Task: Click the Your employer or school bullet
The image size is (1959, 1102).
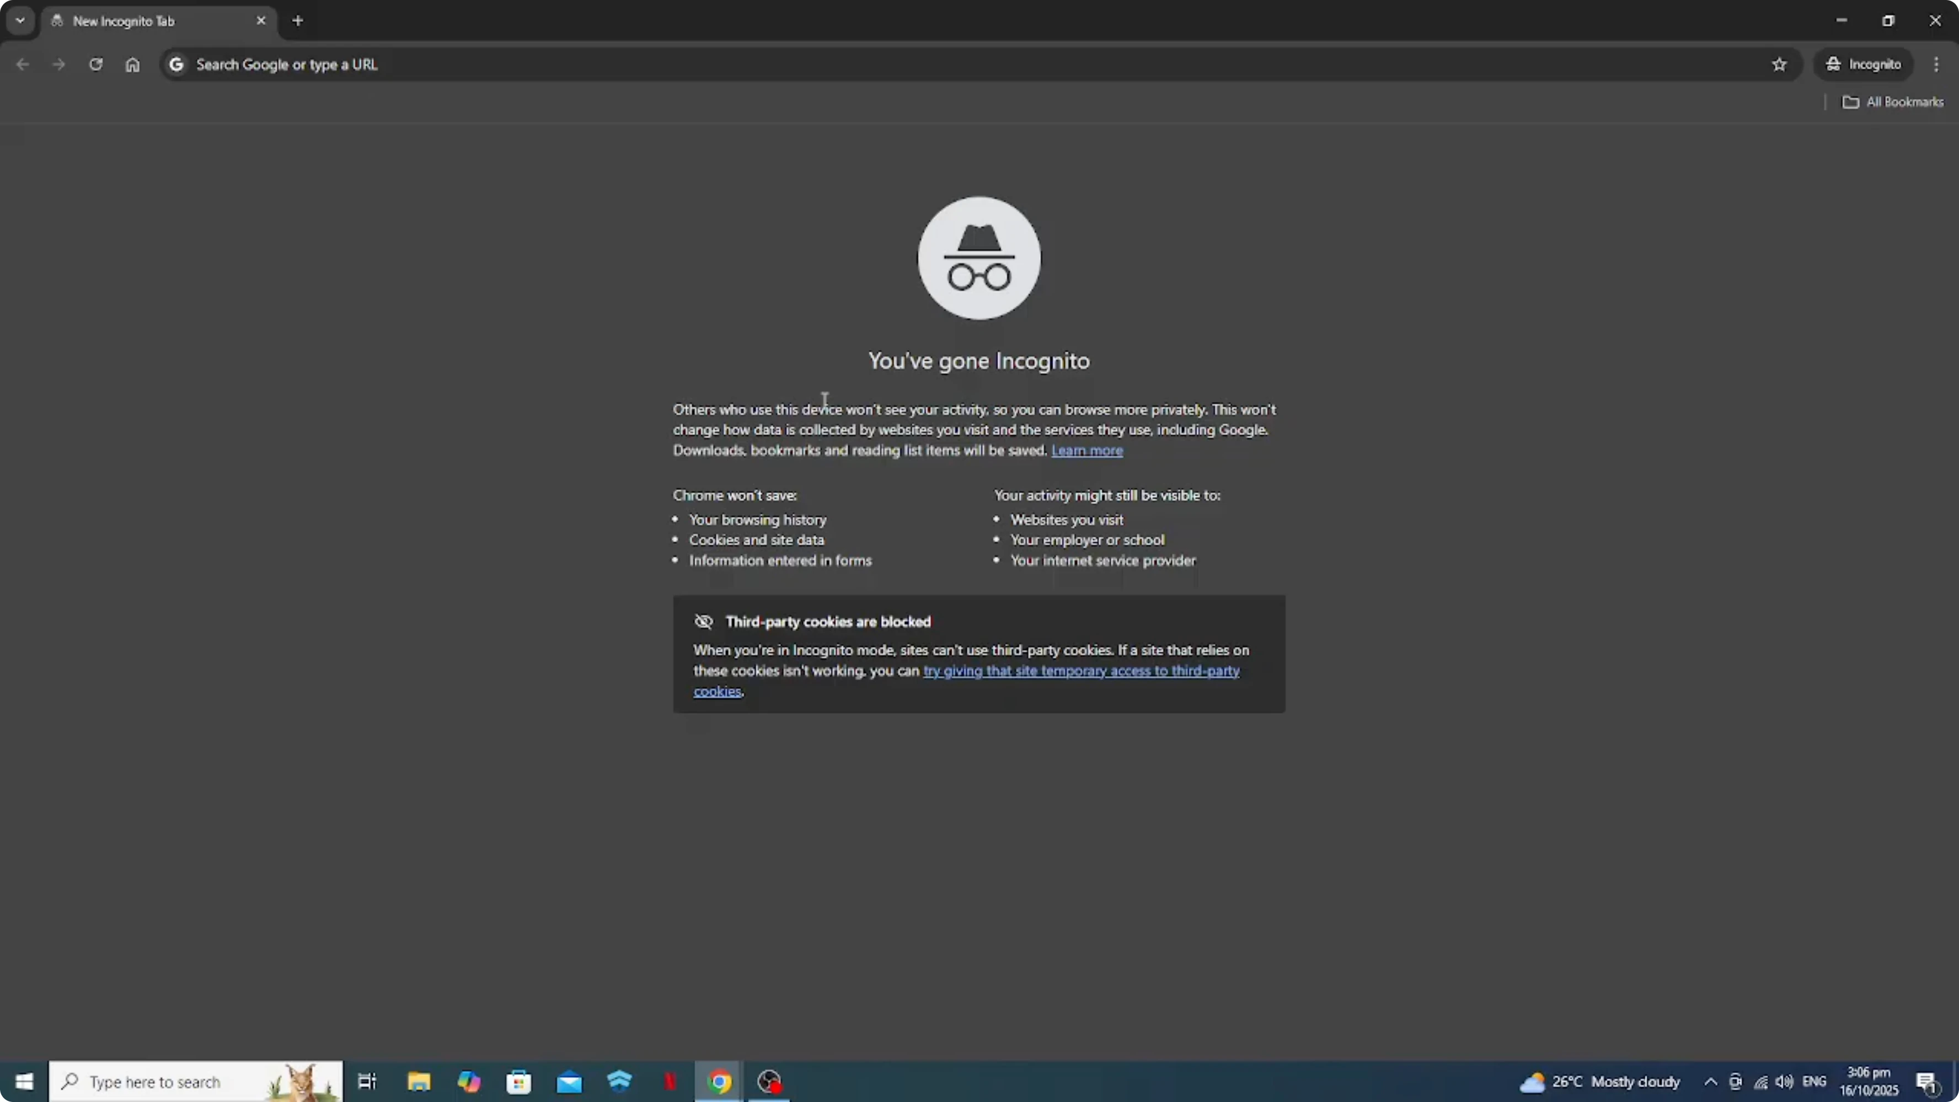Action: [x=1086, y=540]
